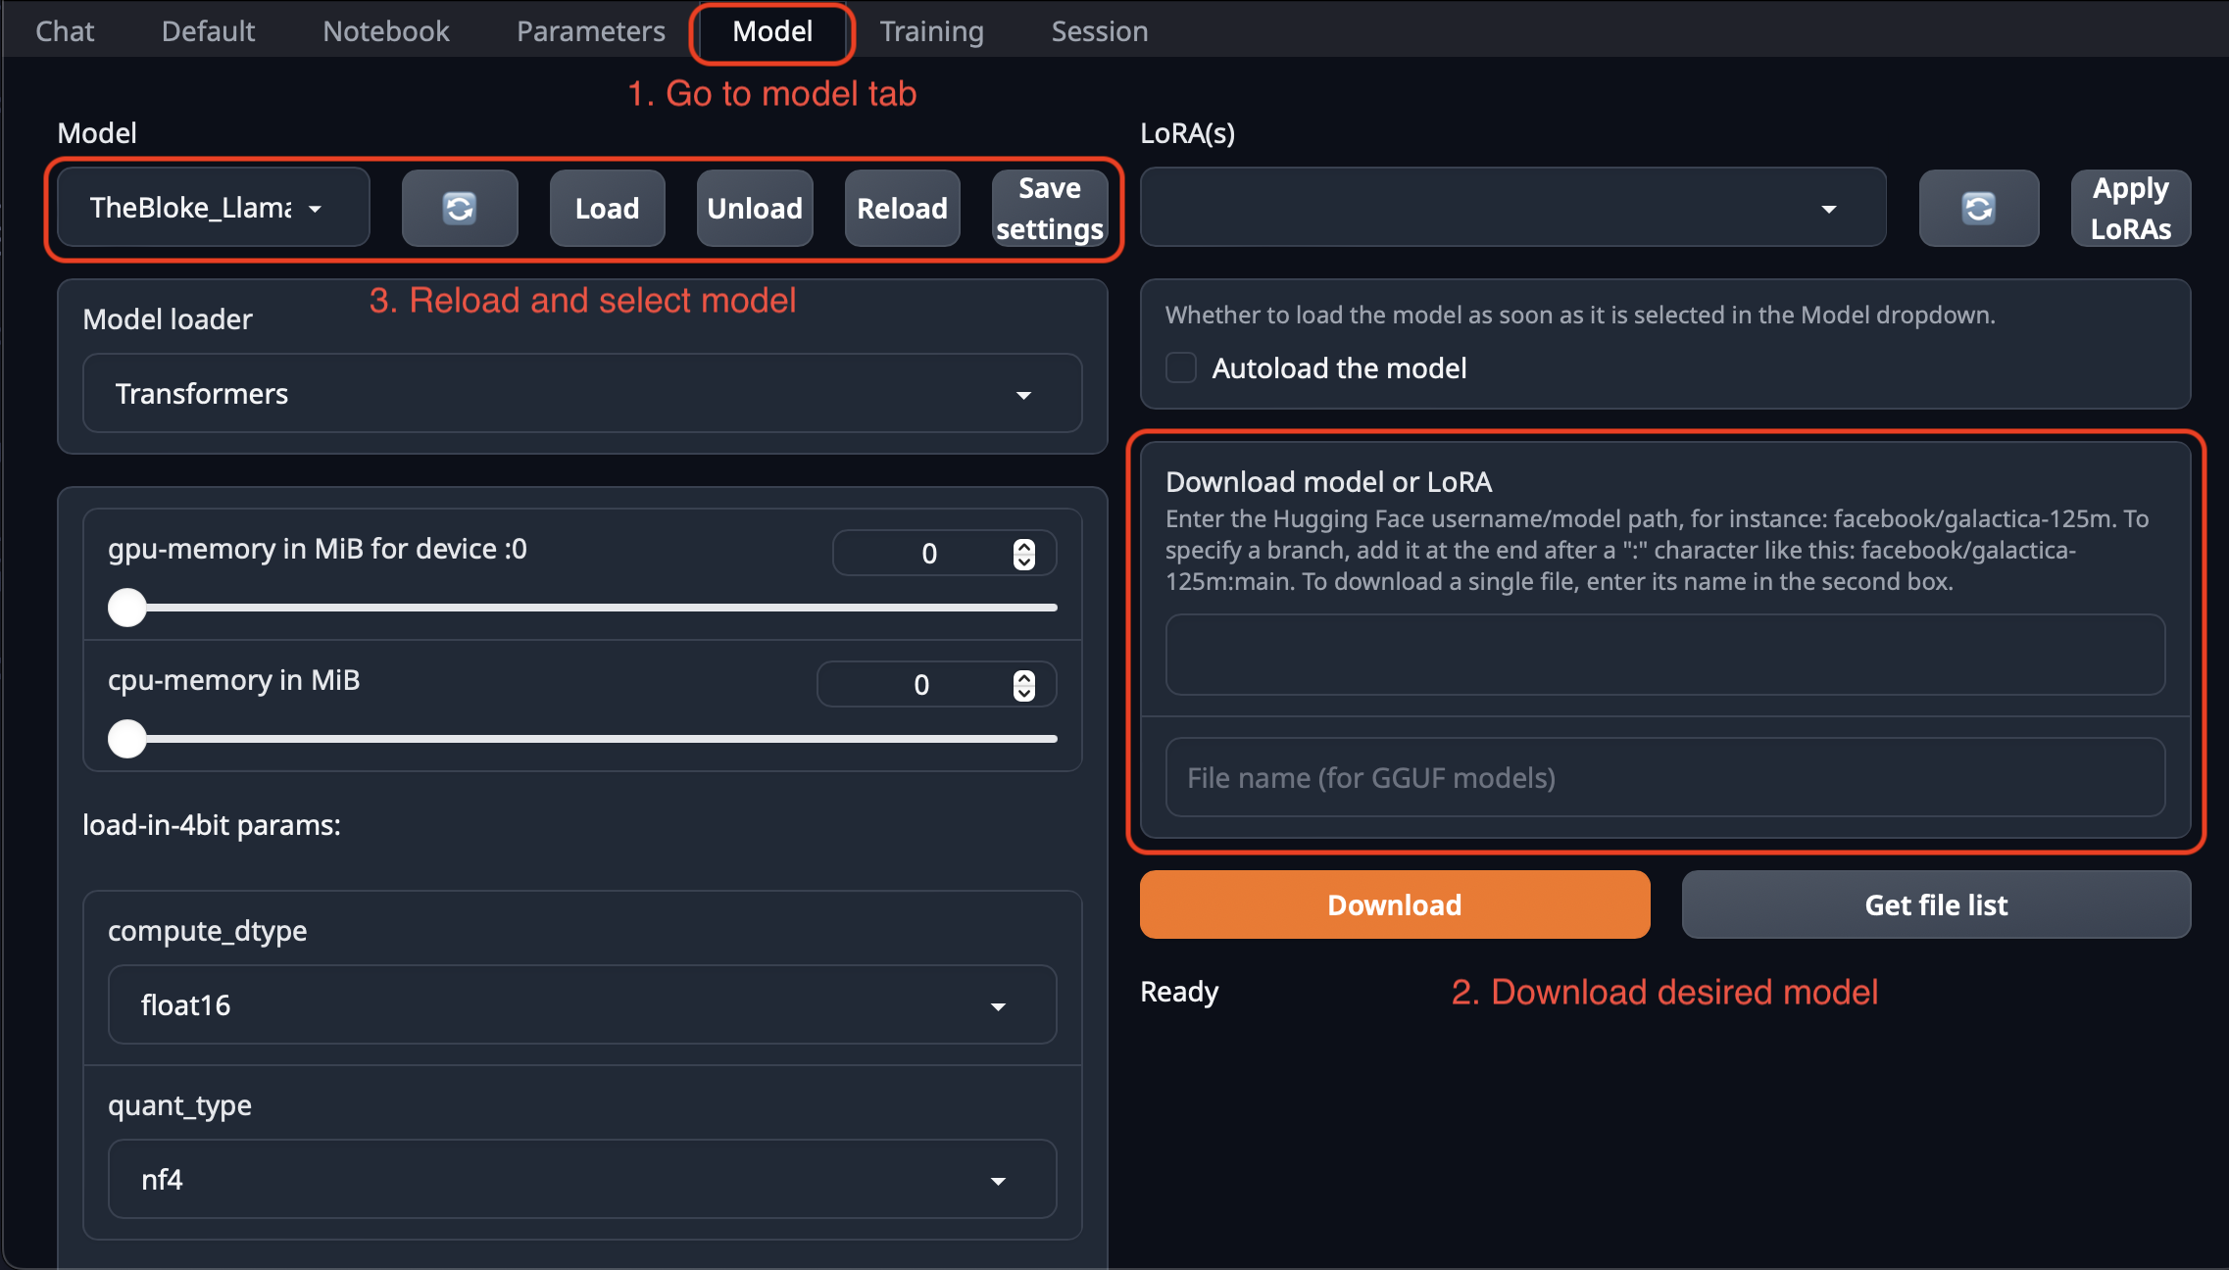Click the LoRA list refresh icon
The width and height of the screenshot is (2229, 1270).
(1978, 208)
